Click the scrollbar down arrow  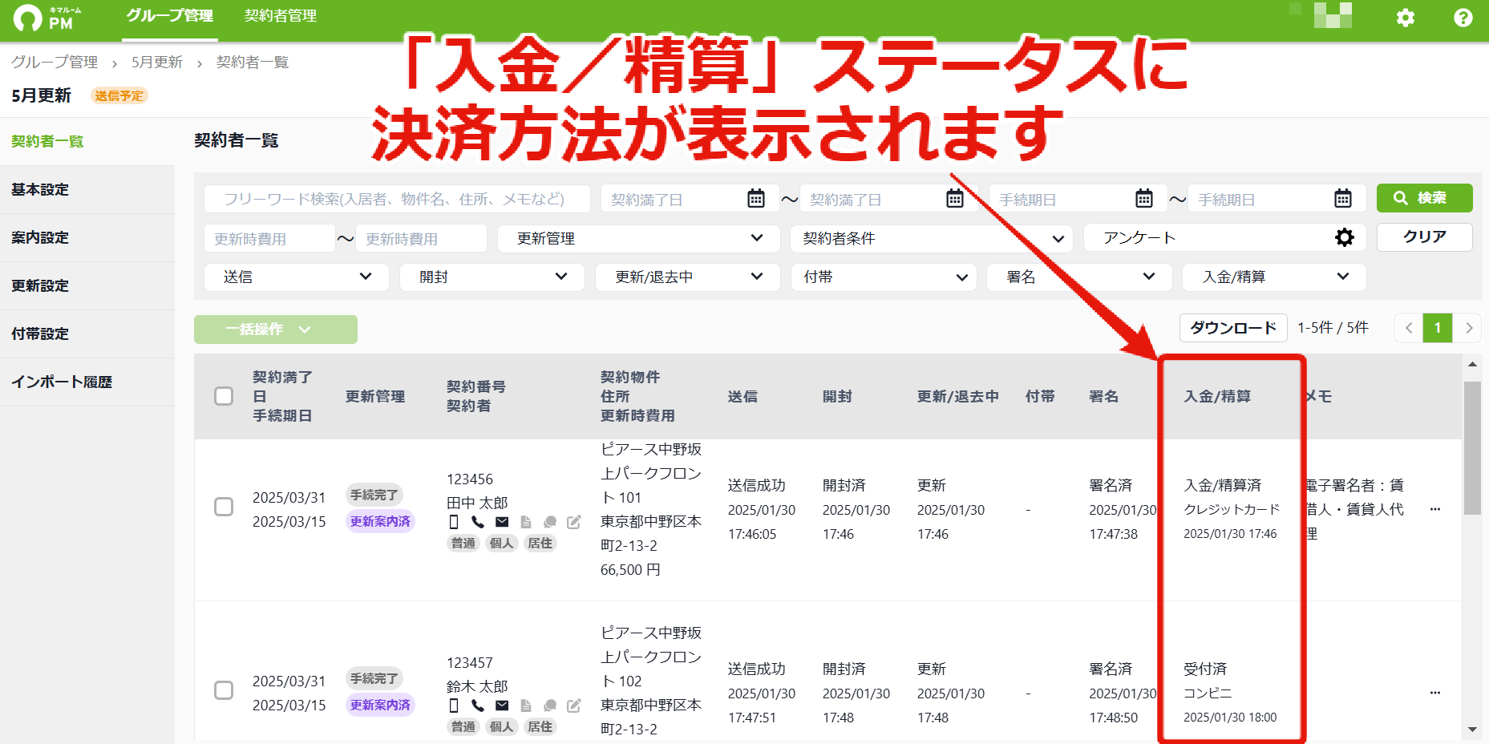1472,730
